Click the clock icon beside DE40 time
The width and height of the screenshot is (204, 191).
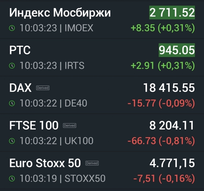tap(12, 103)
